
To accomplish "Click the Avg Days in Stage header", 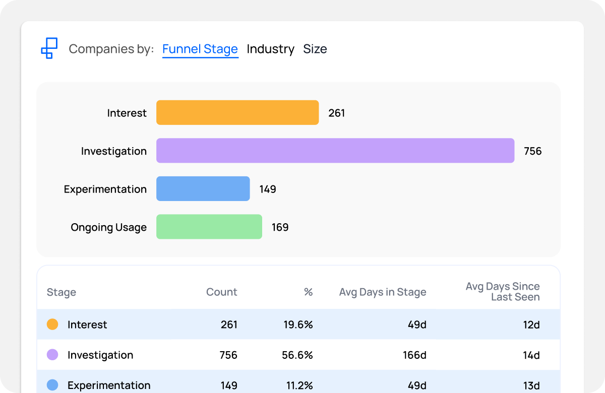I will 383,292.
